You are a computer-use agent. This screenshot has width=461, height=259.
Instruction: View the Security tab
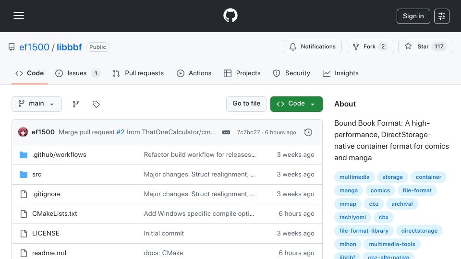pyautogui.click(x=291, y=73)
